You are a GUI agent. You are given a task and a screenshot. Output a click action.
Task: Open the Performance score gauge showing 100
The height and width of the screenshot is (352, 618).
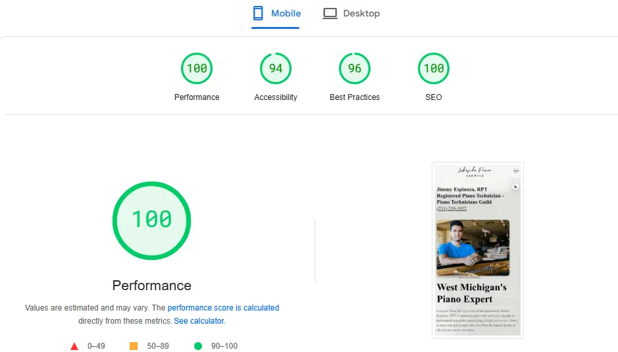[x=197, y=68]
